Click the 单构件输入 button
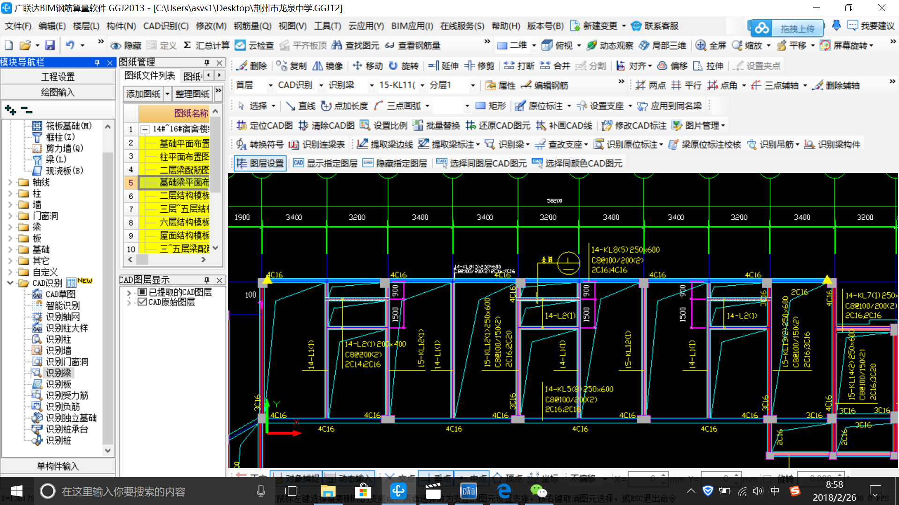Image resolution: width=899 pixels, height=505 pixels. [x=58, y=466]
